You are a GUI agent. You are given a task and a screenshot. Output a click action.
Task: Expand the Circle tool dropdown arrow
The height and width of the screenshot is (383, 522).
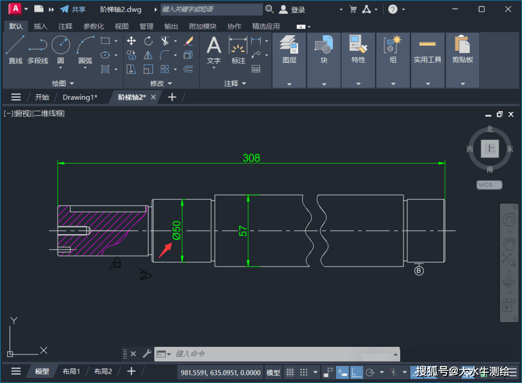click(x=60, y=68)
